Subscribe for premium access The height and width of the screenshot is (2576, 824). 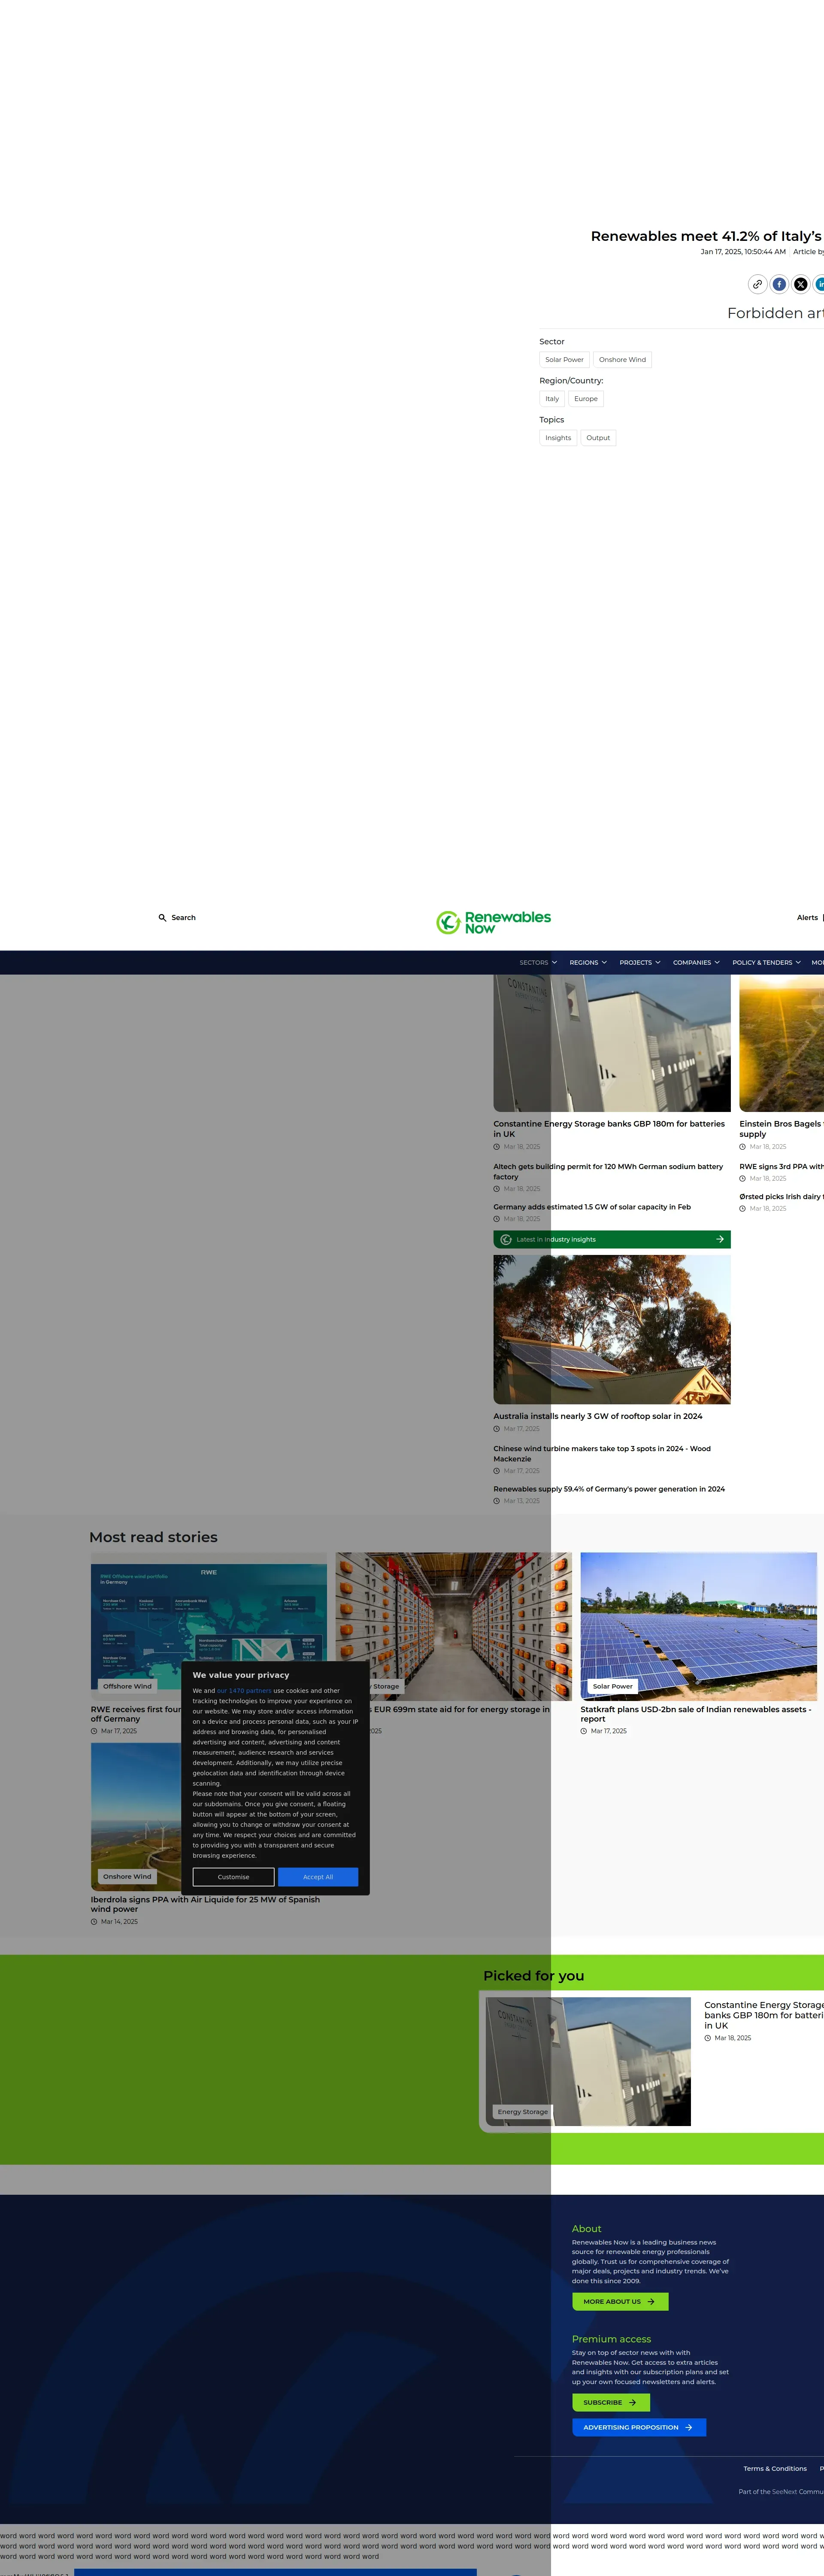coord(611,2402)
